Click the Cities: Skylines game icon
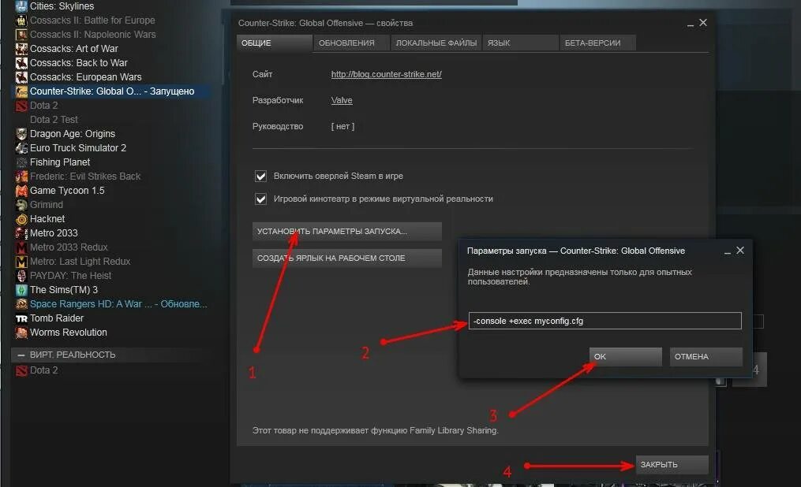The height and width of the screenshot is (487, 801). 21,6
